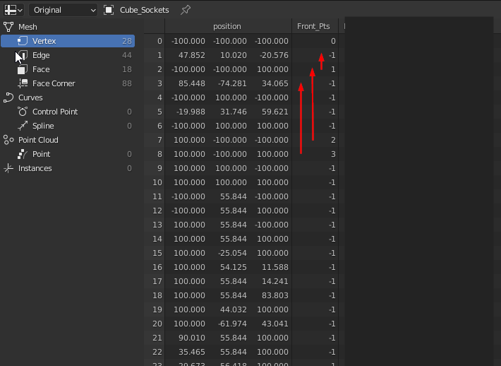Click row index 22
501x366 pixels.
pyautogui.click(x=157, y=352)
